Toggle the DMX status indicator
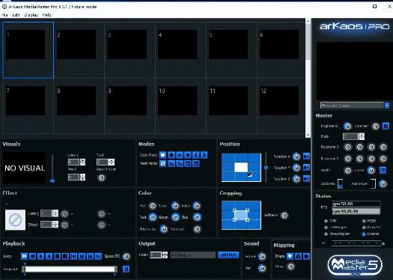Image resolution: width=393 pixels, height=280 pixels. 326,221
